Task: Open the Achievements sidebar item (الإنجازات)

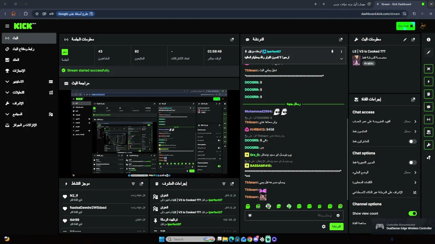Action: [29, 71]
